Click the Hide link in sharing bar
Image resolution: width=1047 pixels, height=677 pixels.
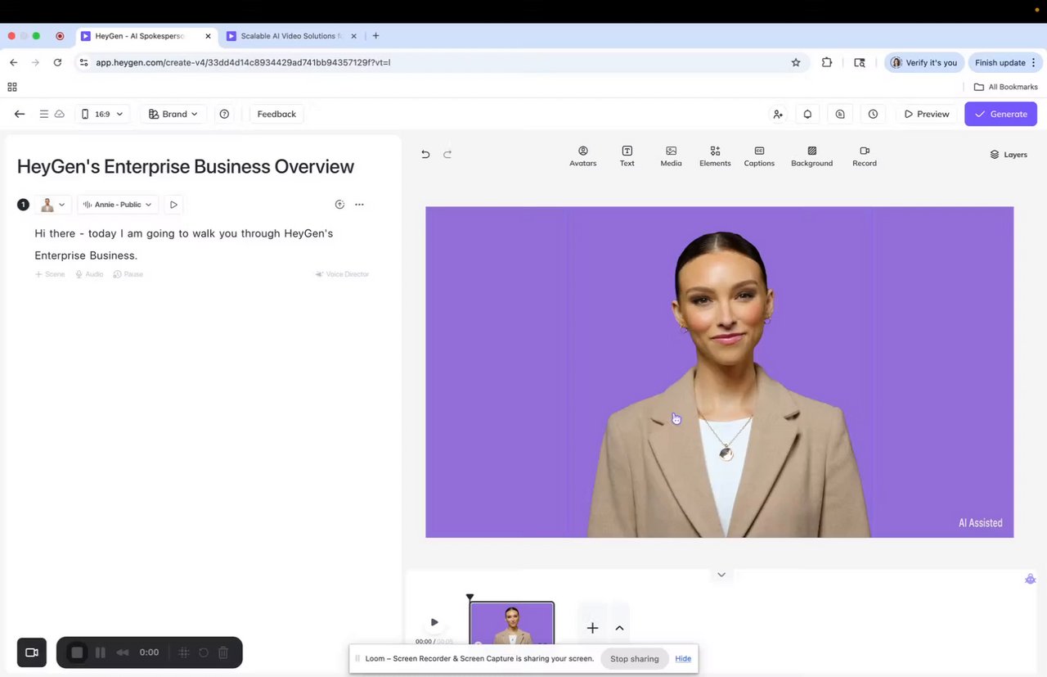683,659
